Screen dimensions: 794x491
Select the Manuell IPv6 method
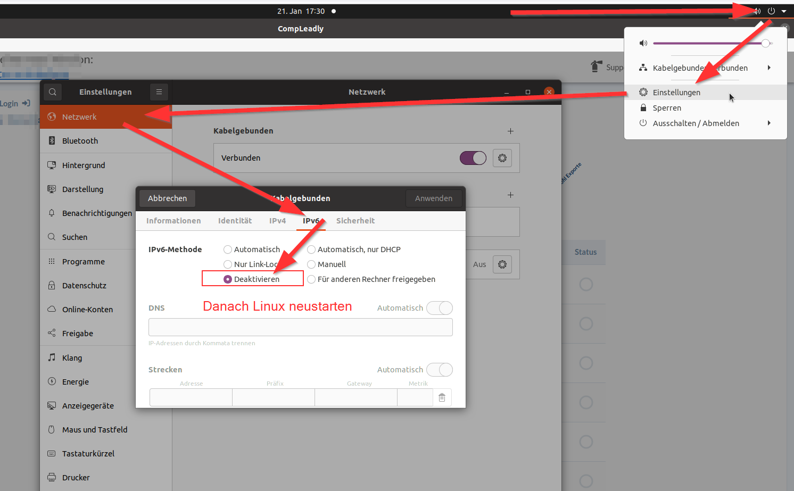point(311,264)
